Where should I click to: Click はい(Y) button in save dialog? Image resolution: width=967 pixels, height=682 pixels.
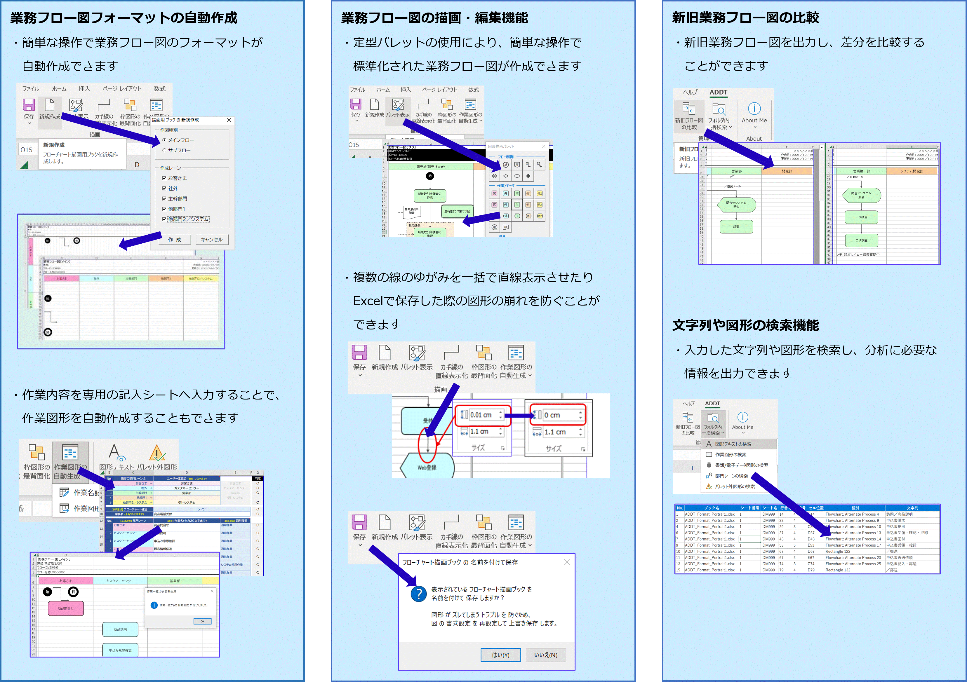click(500, 655)
